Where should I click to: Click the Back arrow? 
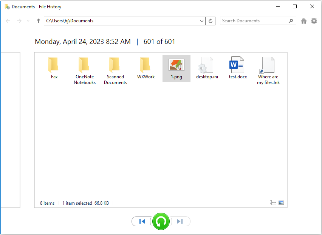click(x=8, y=21)
